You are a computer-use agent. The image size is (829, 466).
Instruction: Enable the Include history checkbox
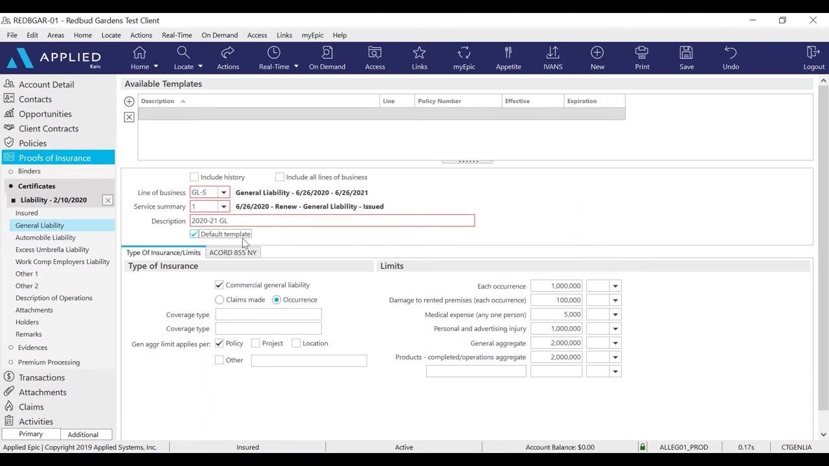pyautogui.click(x=194, y=177)
